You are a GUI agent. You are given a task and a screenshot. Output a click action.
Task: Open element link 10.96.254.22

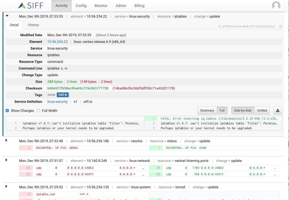pyautogui.click(x=58, y=42)
